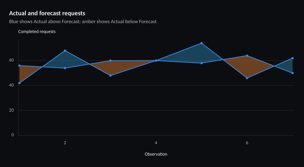Select the first observation's upper data point

(x=19, y=66)
